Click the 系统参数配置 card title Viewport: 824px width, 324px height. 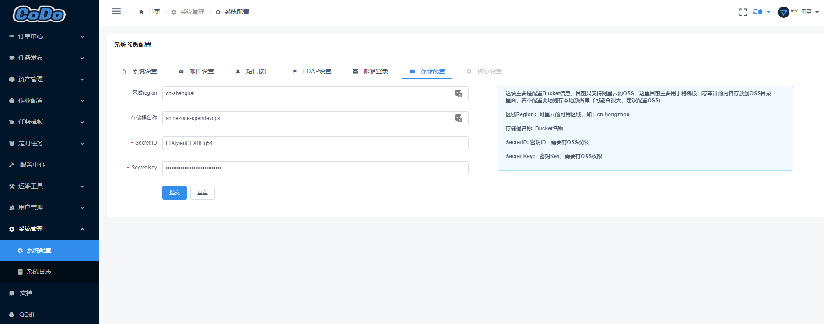coord(133,45)
